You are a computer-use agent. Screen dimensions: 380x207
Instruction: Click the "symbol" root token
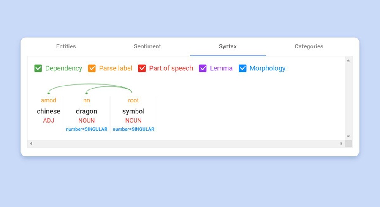133,111
